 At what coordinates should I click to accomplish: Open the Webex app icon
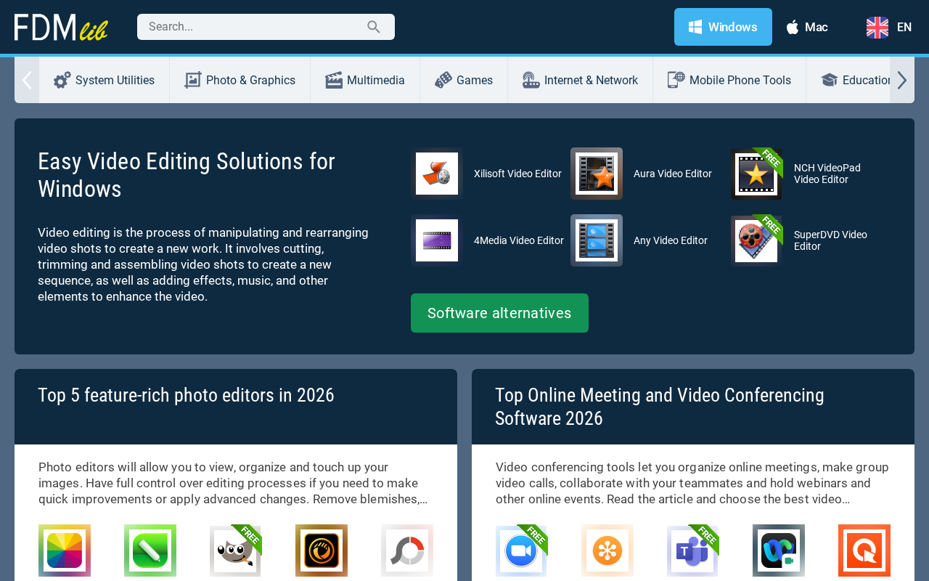779,550
